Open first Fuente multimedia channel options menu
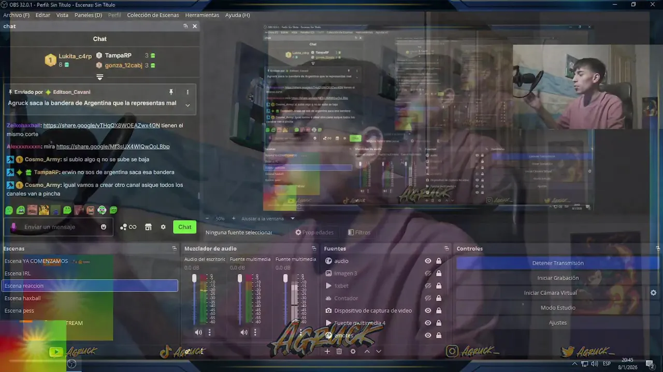The width and height of the screenshot is (663, 372). click(x=255, y=332)
